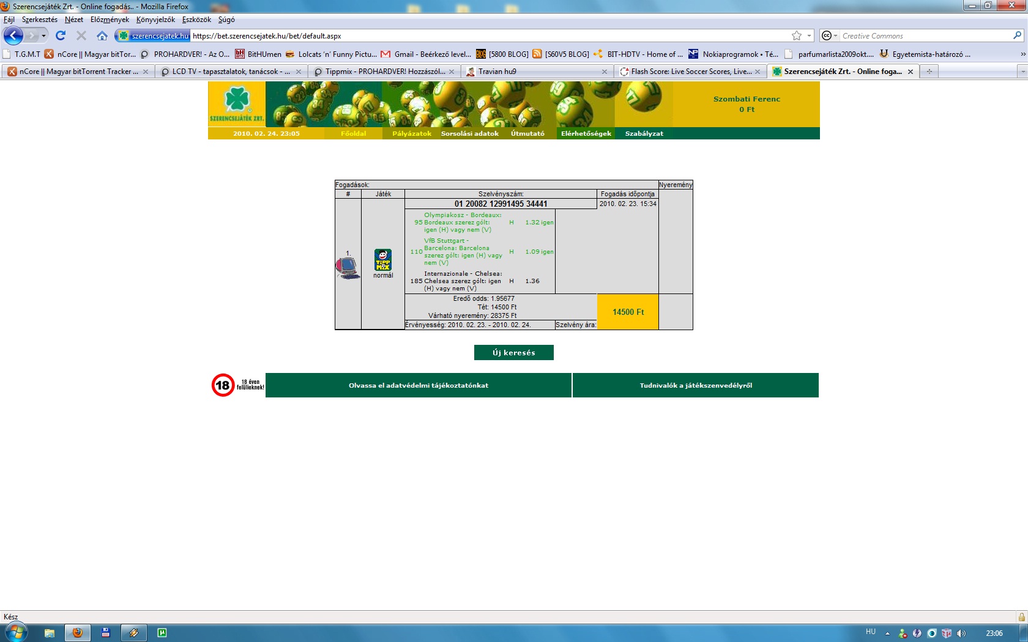Open the Lolcats 'n' Funny Pictures bookmark

coord(331,54)
